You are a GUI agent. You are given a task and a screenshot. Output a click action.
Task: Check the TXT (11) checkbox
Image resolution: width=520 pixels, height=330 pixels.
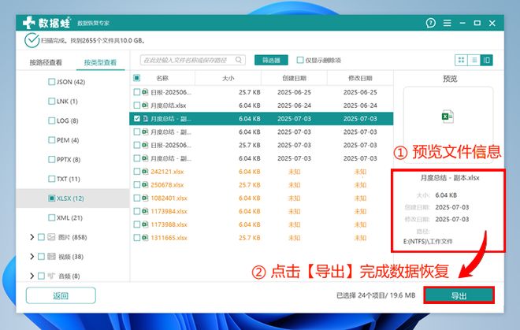52,179
